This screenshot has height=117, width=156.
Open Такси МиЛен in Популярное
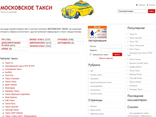[x=135, y=82]
